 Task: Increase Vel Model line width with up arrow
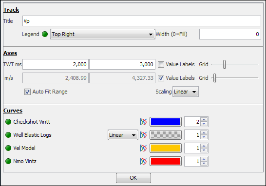point(204,146)
